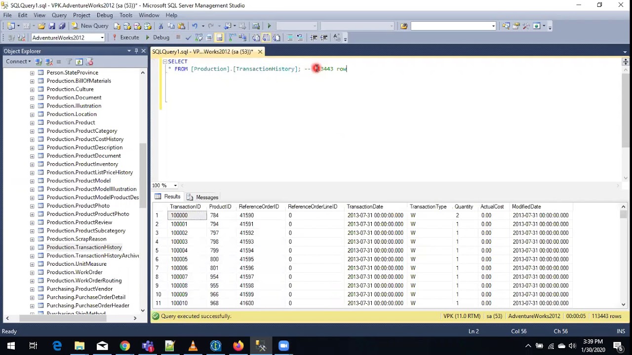
Task: Start debugging with the Debug button
Action: pos(157,37)
